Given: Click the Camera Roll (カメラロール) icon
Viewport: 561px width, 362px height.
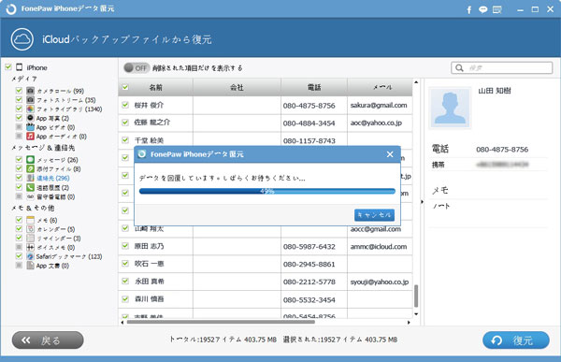Looking at the screenshot, I should pos(31,91).
